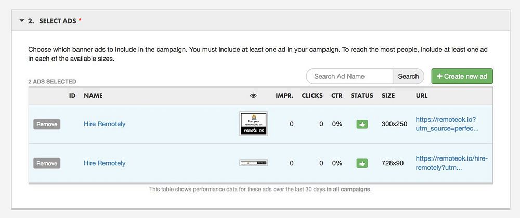The image size is (520, 218).
Task: Click the thumbs-up status icon for 728x90 ad
Action: (361, 163)
